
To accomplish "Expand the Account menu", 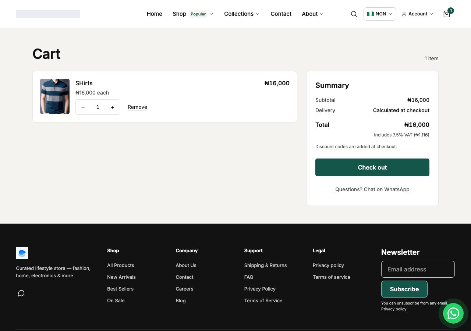I will pyautogui.click(x=417, y=14).
